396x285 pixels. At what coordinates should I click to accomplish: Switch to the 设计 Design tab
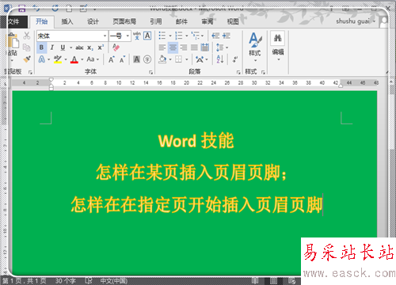click(93, 21)
